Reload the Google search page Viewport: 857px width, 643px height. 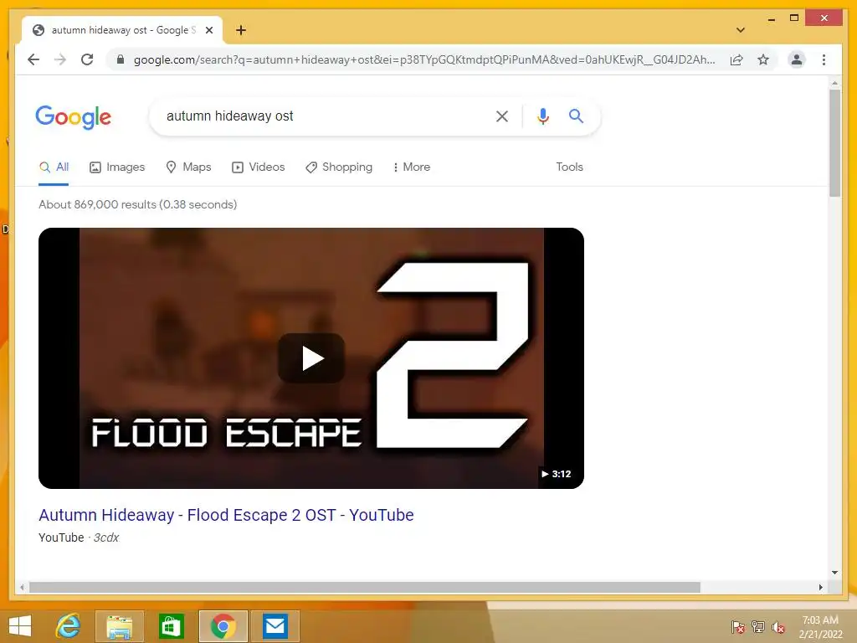pos(87,59)
